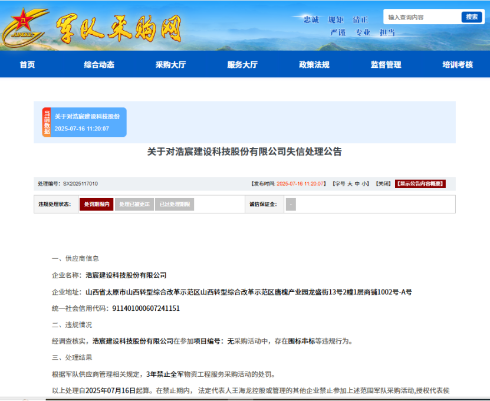
Task: Open the 综合动态 menu
Action: pos(99,65)
